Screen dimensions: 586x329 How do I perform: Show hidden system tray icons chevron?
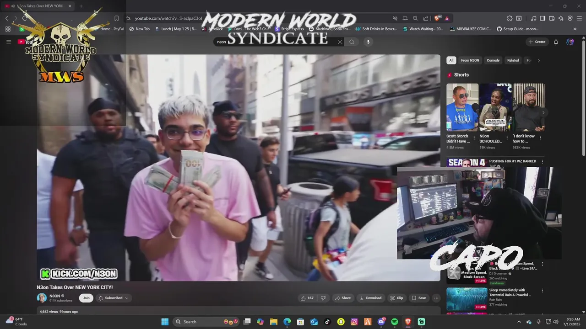click(519, 322)
